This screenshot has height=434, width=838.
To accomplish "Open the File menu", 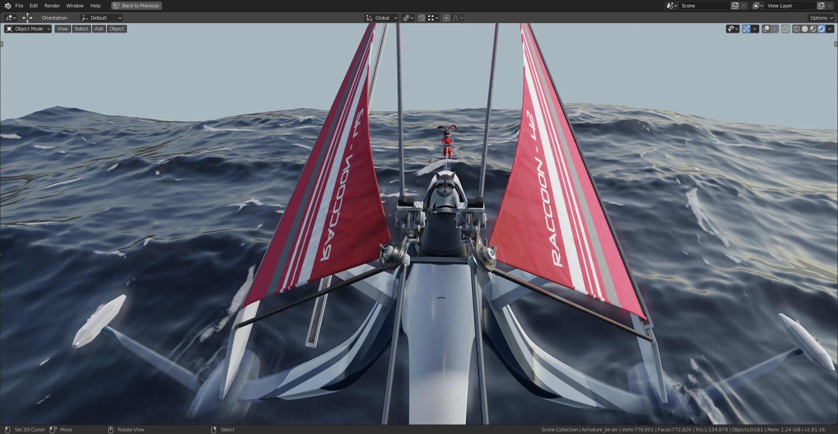I will tap(19, 6).
